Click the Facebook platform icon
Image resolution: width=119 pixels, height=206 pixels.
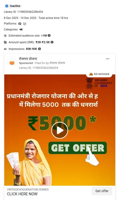pyautogui.click(x=20, y=24)
